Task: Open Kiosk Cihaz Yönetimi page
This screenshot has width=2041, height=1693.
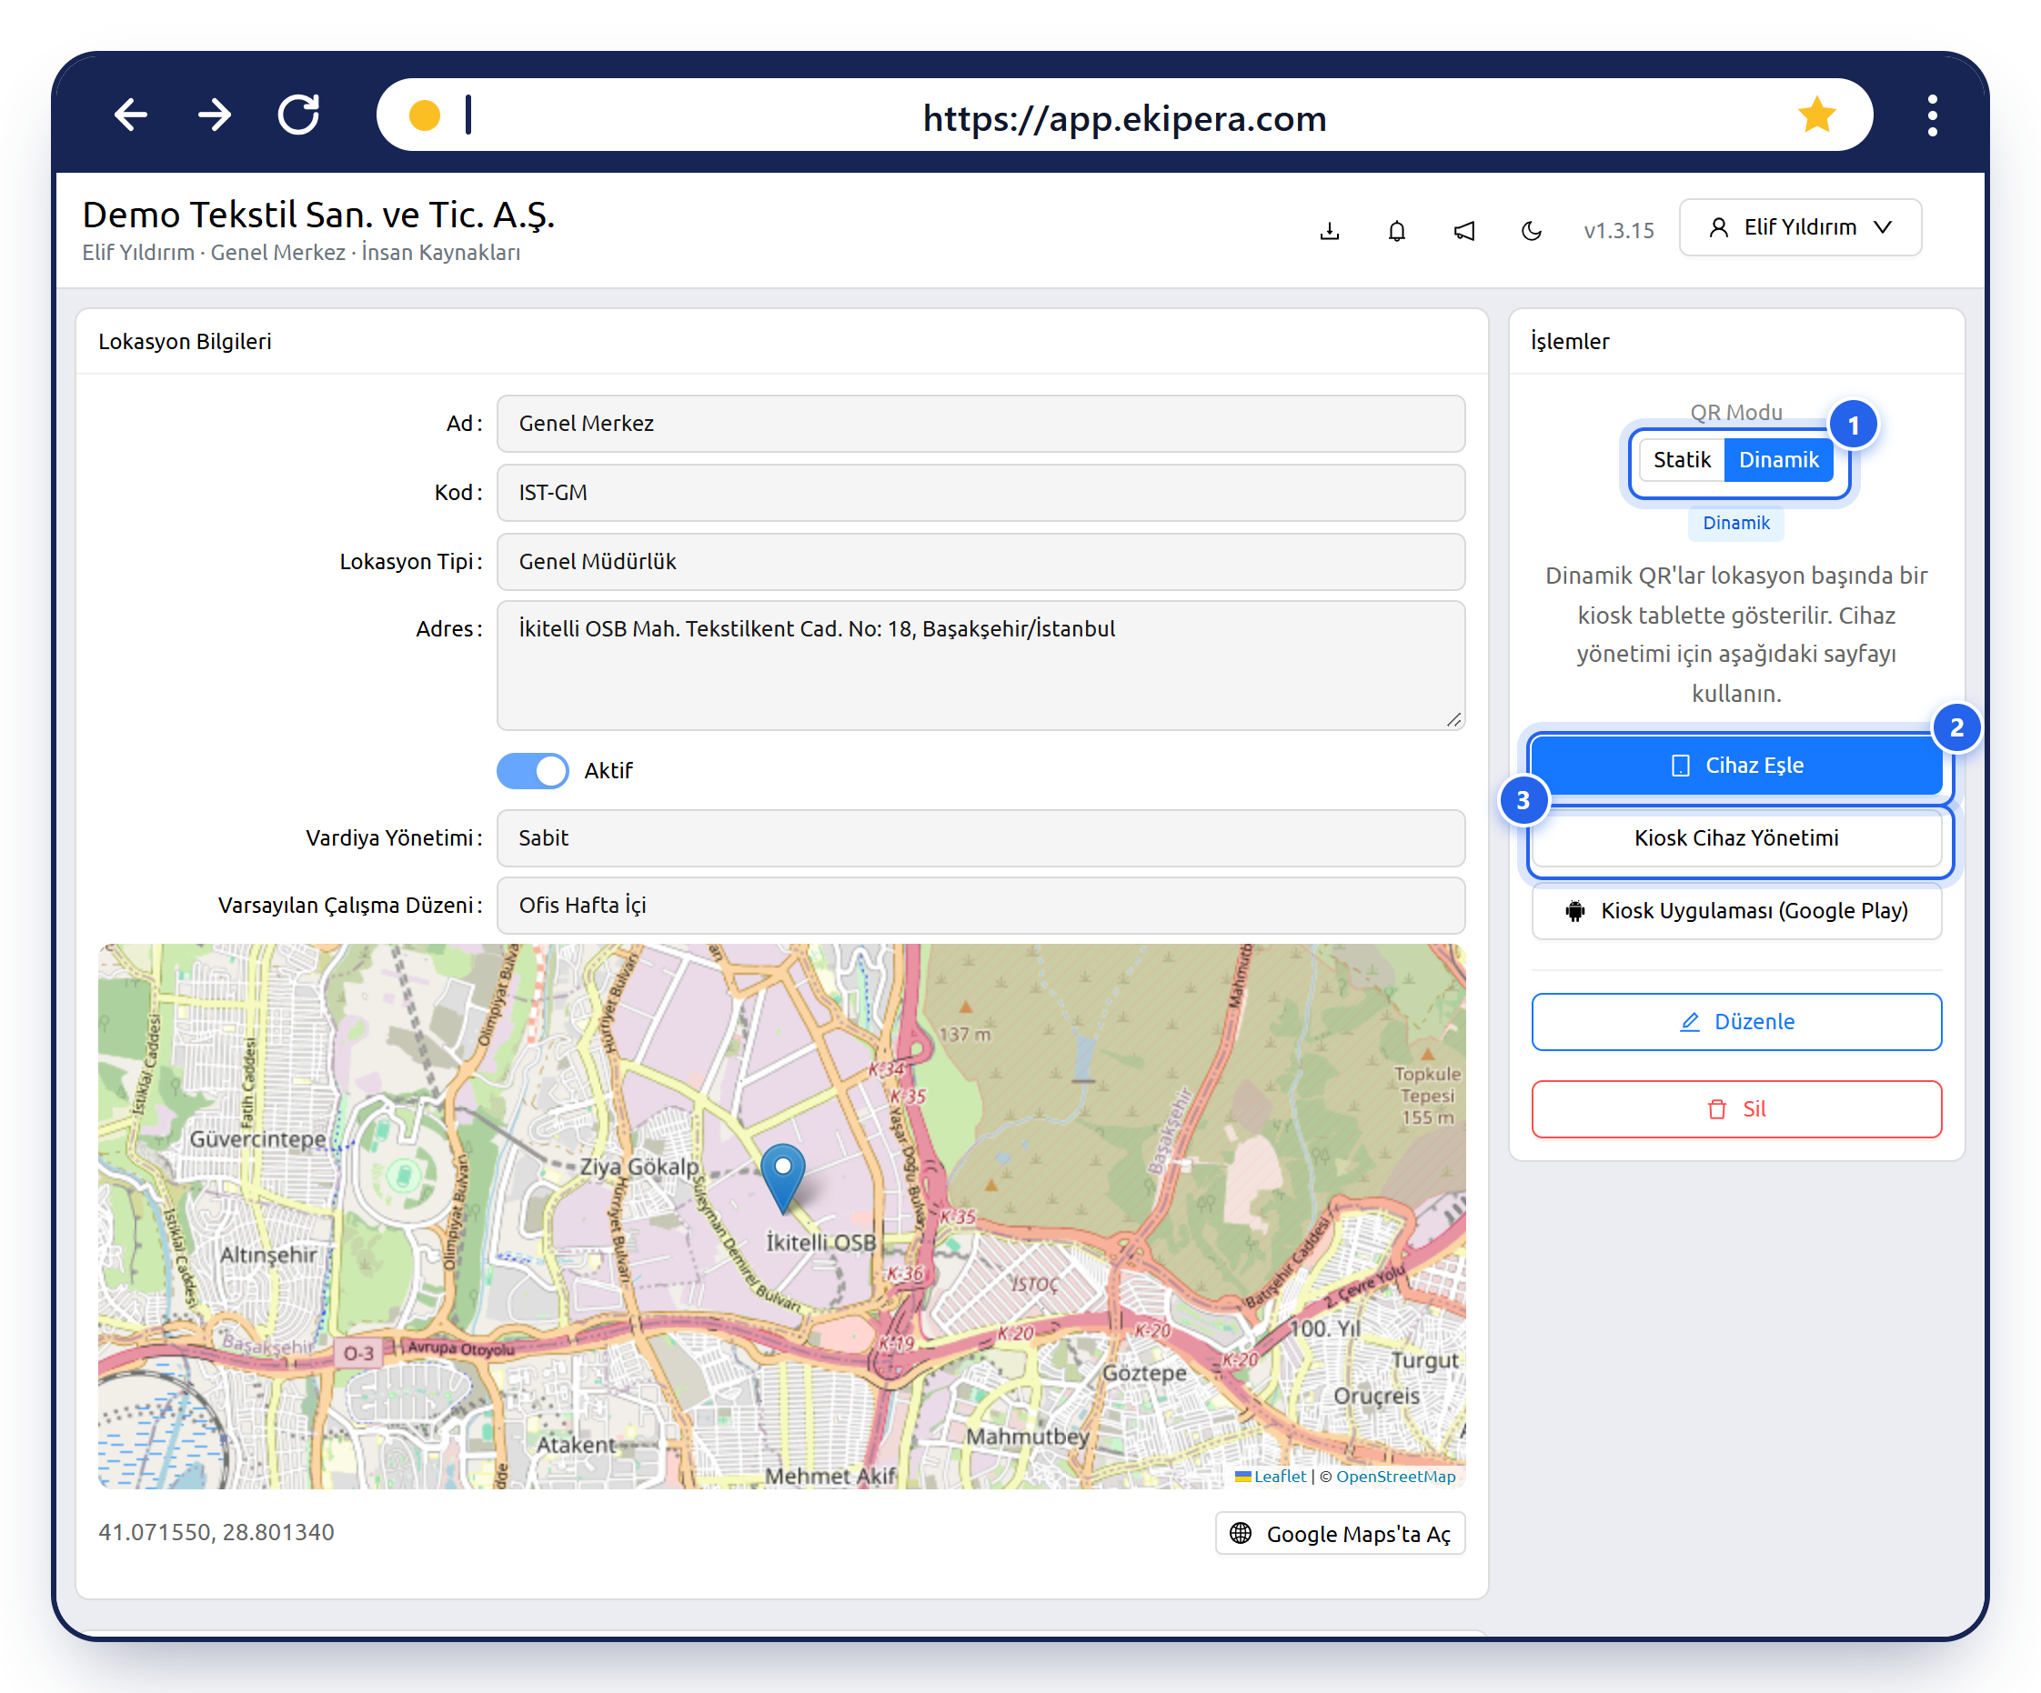Action: point(1735,838)
